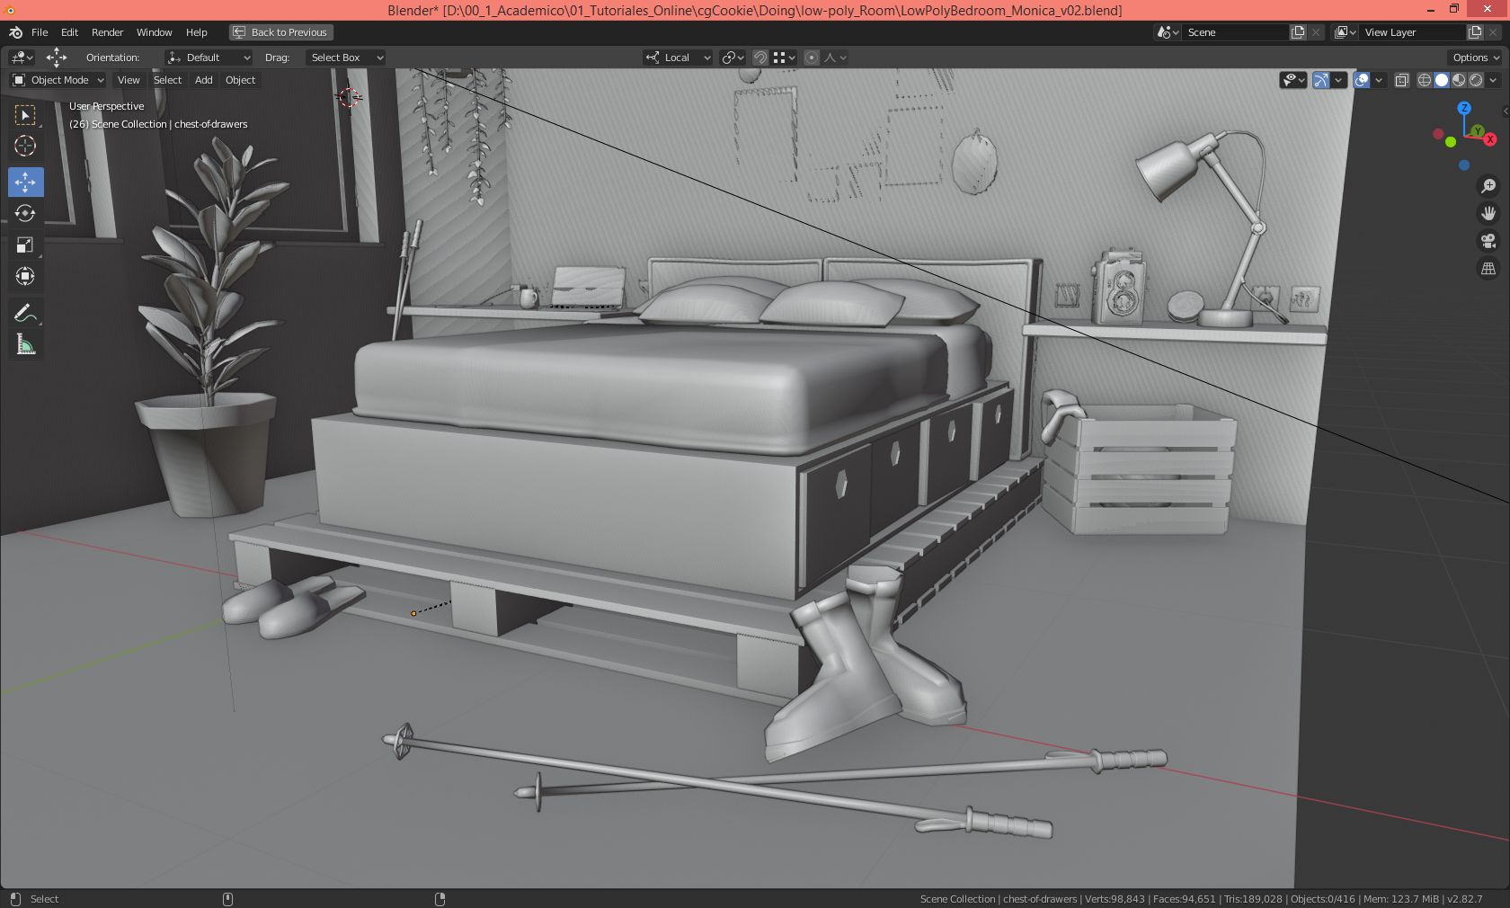Click the new scene icon beside Scene

(x=1298, y=32)
